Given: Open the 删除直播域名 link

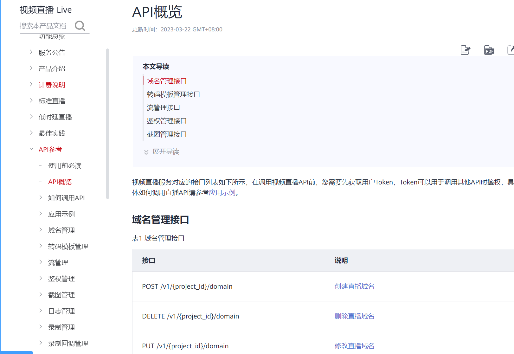Looking at the screenshot, I should [x=354, y=316].
